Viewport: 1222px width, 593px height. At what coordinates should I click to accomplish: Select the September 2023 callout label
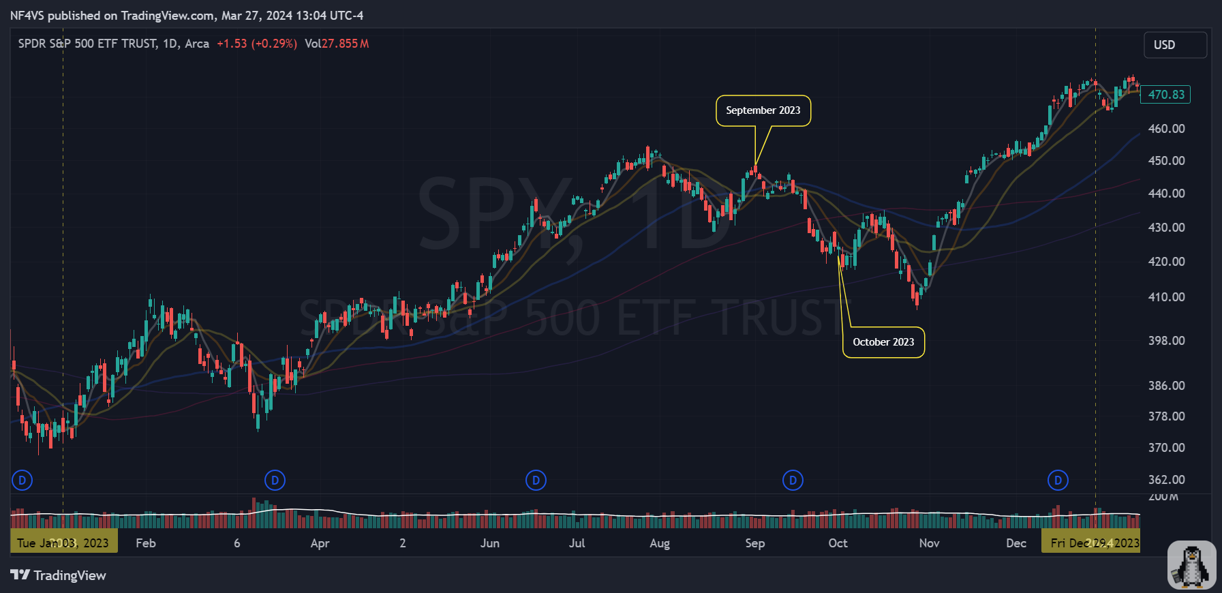click(763, 110)
